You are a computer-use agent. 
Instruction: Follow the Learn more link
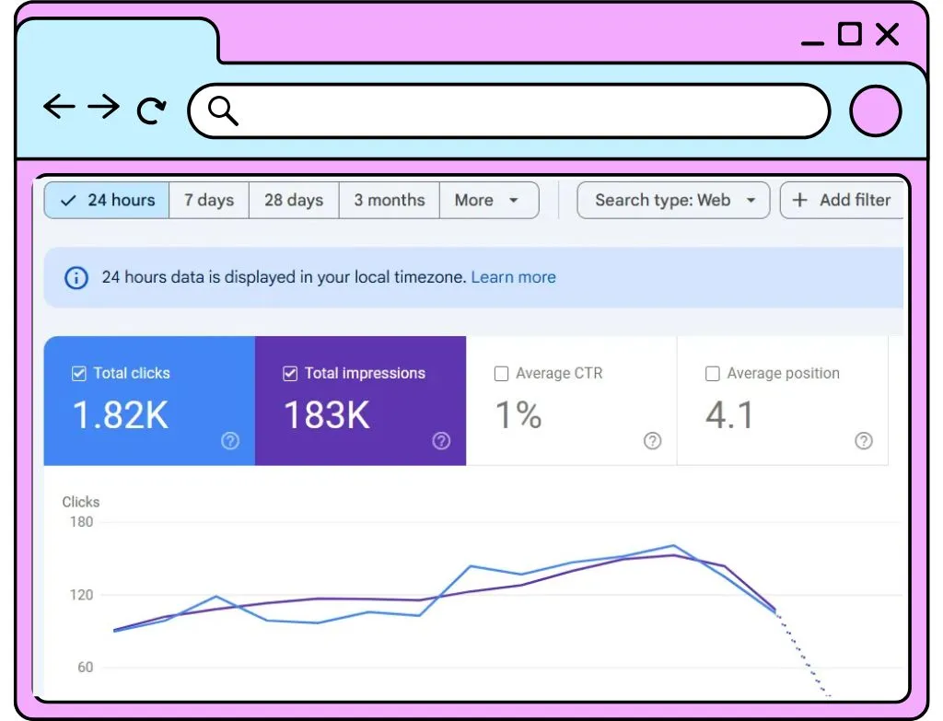tap(513, 277)
